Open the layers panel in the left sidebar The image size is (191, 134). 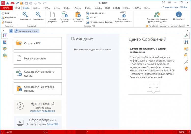pyautogui.click(x=5, y=49)
